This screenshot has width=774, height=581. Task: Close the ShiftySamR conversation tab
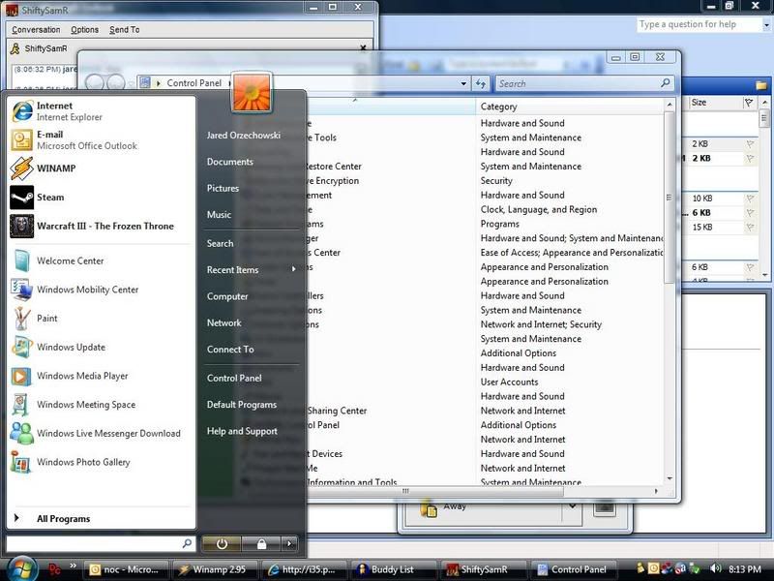(364, 47)
